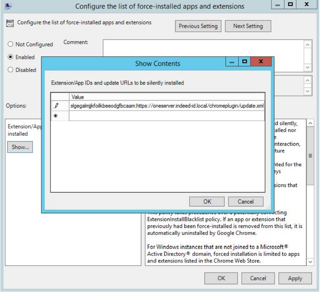Screen dimensions: 320x292
Task: Close the Show Contents dialog with the red X
Action: (260, 63)
